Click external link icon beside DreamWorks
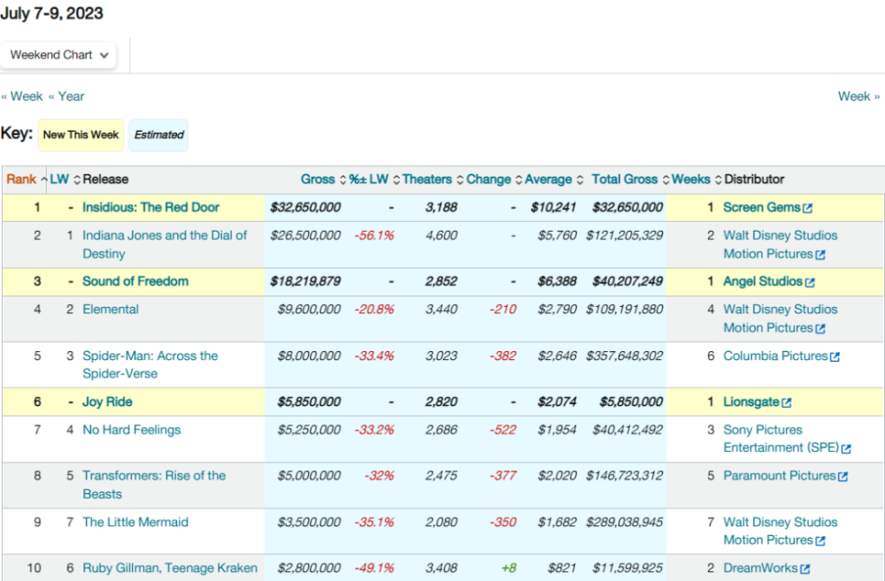 (x=805, y=570)
